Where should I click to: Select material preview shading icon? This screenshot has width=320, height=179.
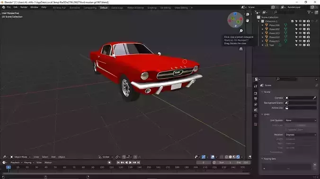(234, 157)
